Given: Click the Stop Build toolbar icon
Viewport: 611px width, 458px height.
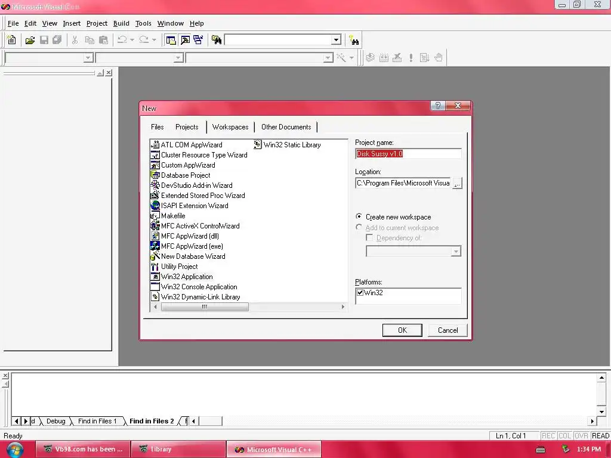Looking at the screenshot, I should pos(397,58).
